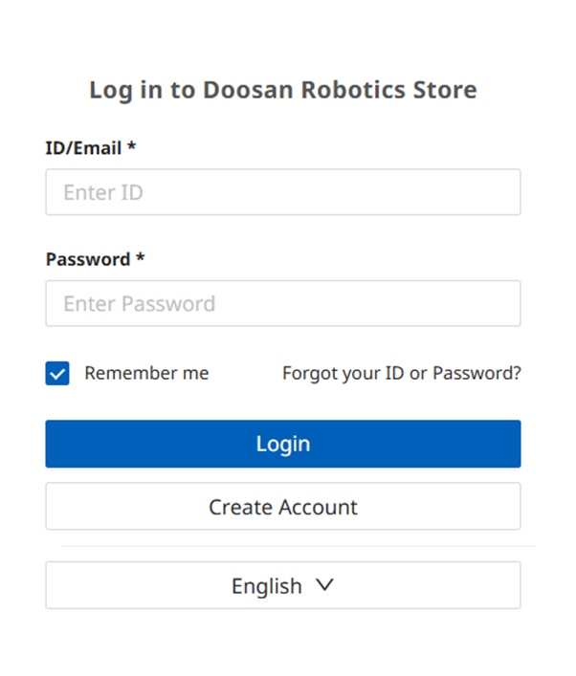This screenshot has height=676, width=576.
Task: Focus the Enter Password field
Action: tap(282, 303)
